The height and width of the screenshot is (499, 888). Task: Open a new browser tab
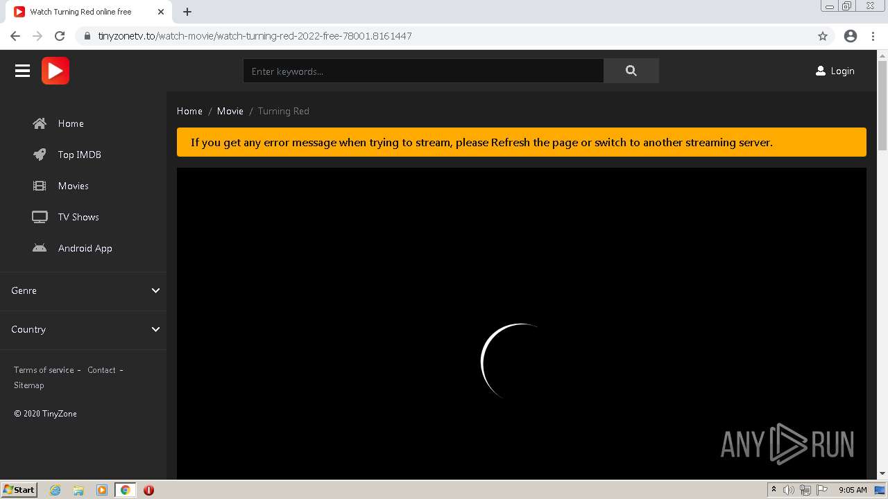187,12
